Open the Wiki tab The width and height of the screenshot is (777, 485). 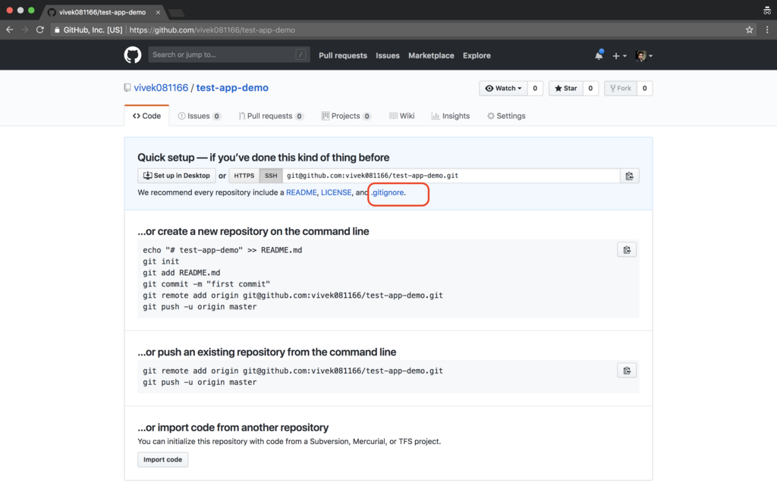click(402, 116)
